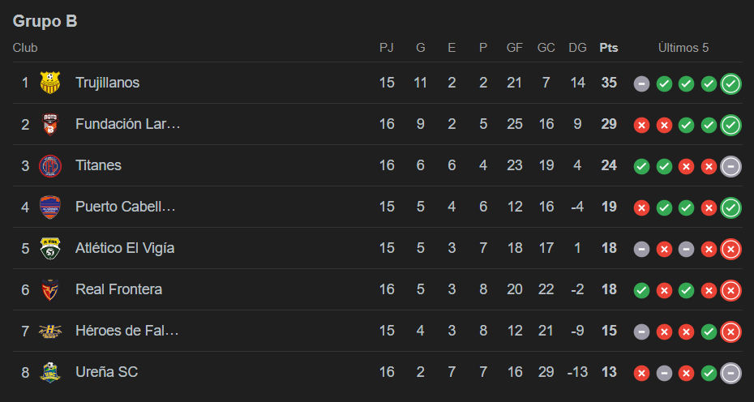The height and width of the screenshot is (402, 754).
Task: Open the Trujillanos team name link
Action: pyautogui.click(x=107, y=83)
